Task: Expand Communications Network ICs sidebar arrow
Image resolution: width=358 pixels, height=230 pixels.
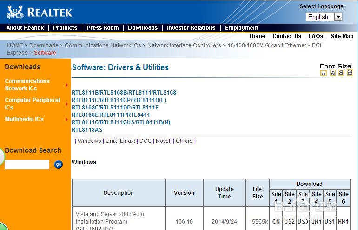Action: pyautogui.click(x=66, y=85)
